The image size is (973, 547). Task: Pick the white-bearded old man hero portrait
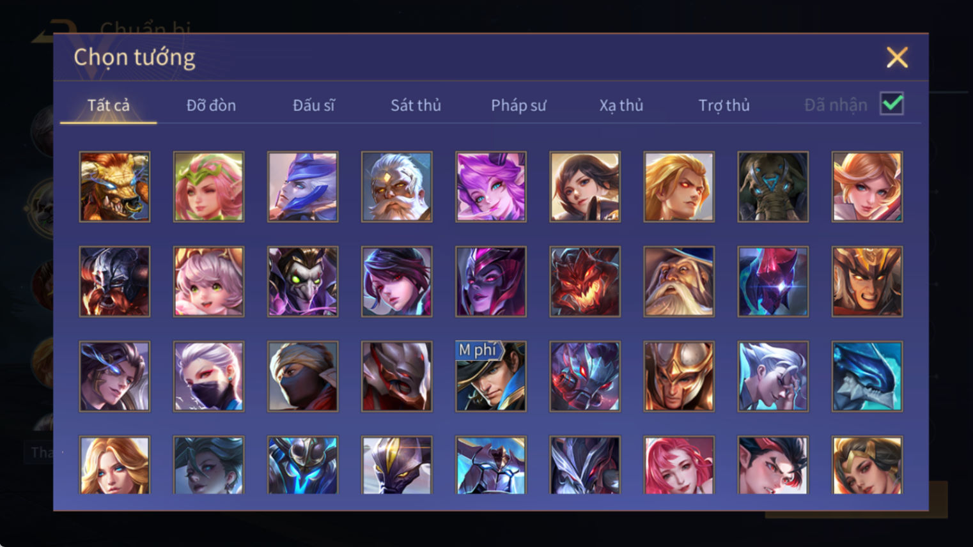tap(396, 187)
